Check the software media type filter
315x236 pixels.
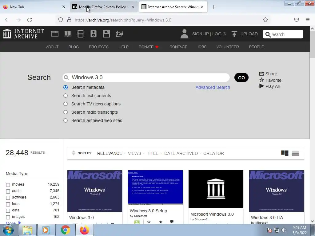[8, 198]
